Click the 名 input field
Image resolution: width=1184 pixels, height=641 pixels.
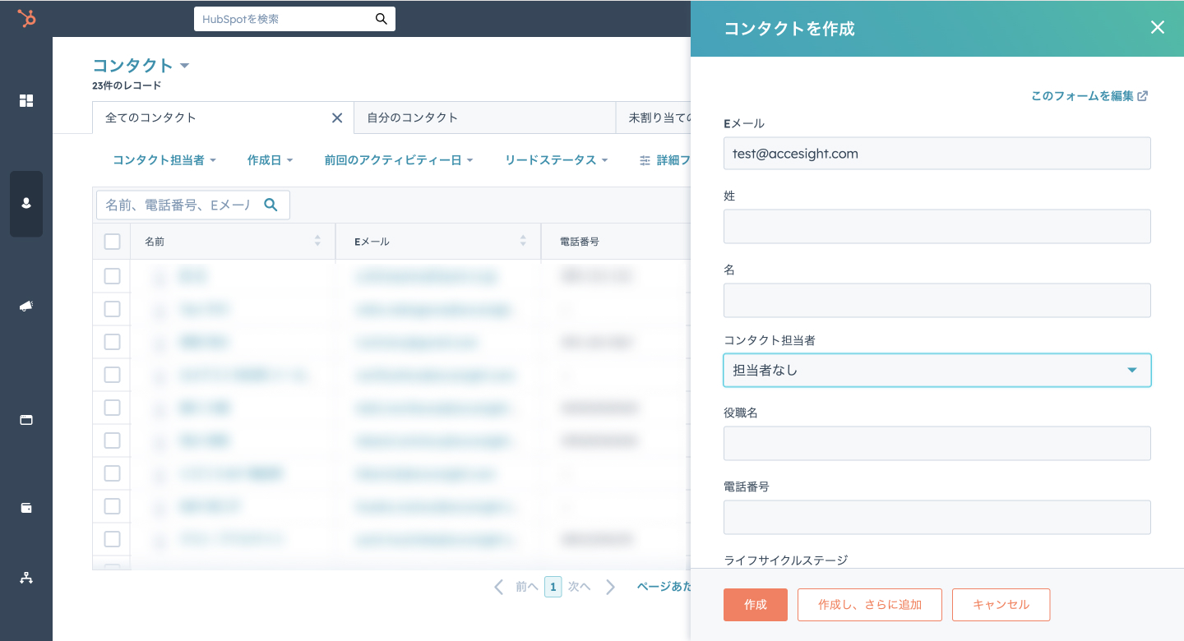point(937,300)
